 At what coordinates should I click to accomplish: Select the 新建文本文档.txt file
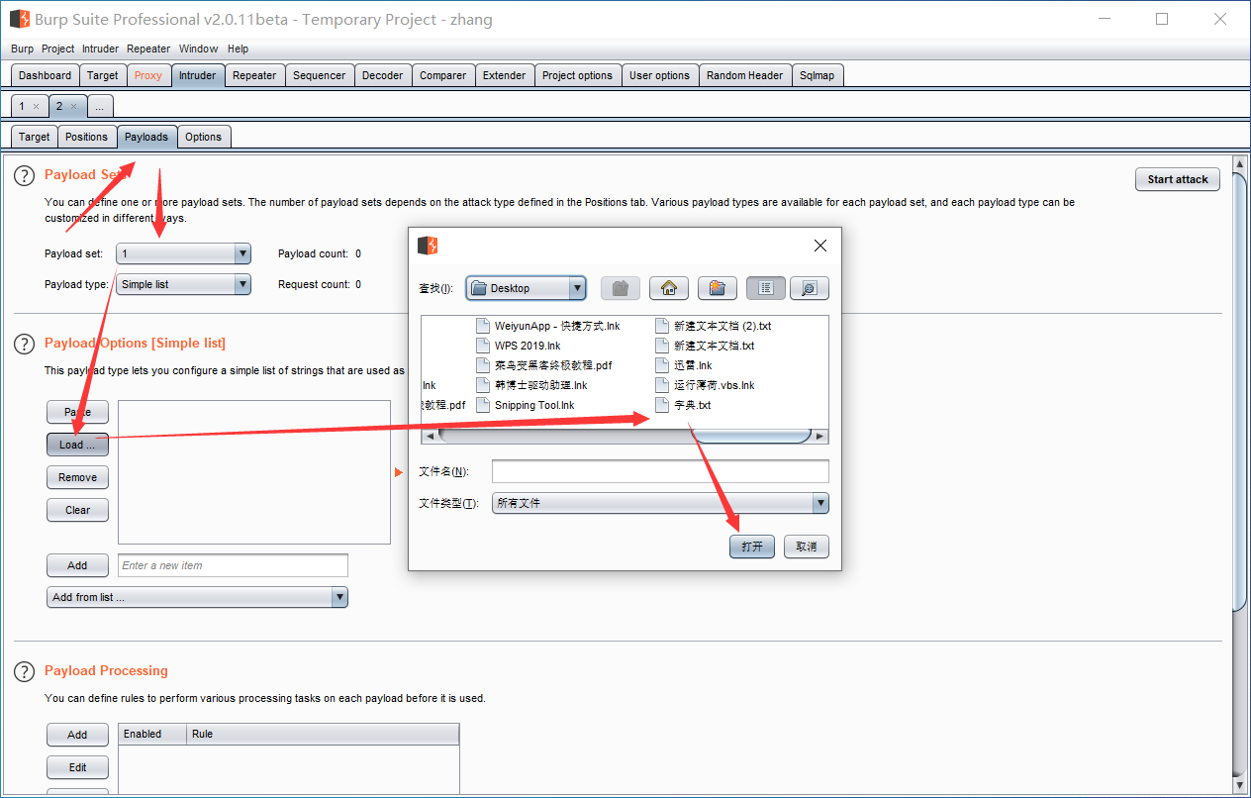tap(706, 346)
